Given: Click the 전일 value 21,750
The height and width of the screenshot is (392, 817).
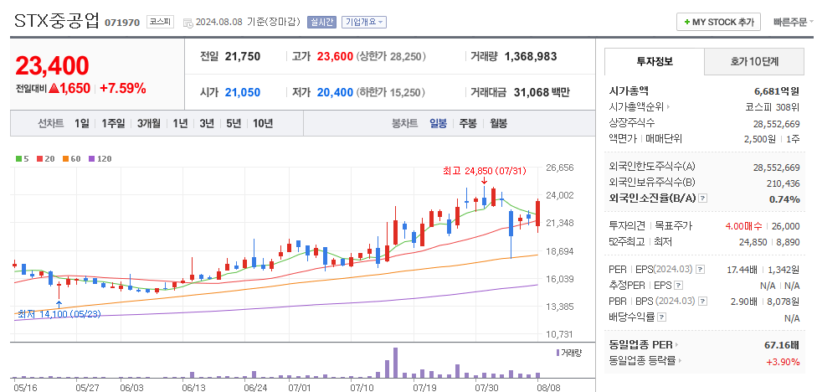Looking at the screenshot, I should (x=243, y=56).
